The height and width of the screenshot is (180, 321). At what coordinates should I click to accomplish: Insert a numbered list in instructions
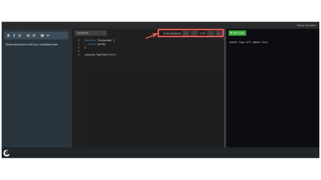click(x=28, y=35)
